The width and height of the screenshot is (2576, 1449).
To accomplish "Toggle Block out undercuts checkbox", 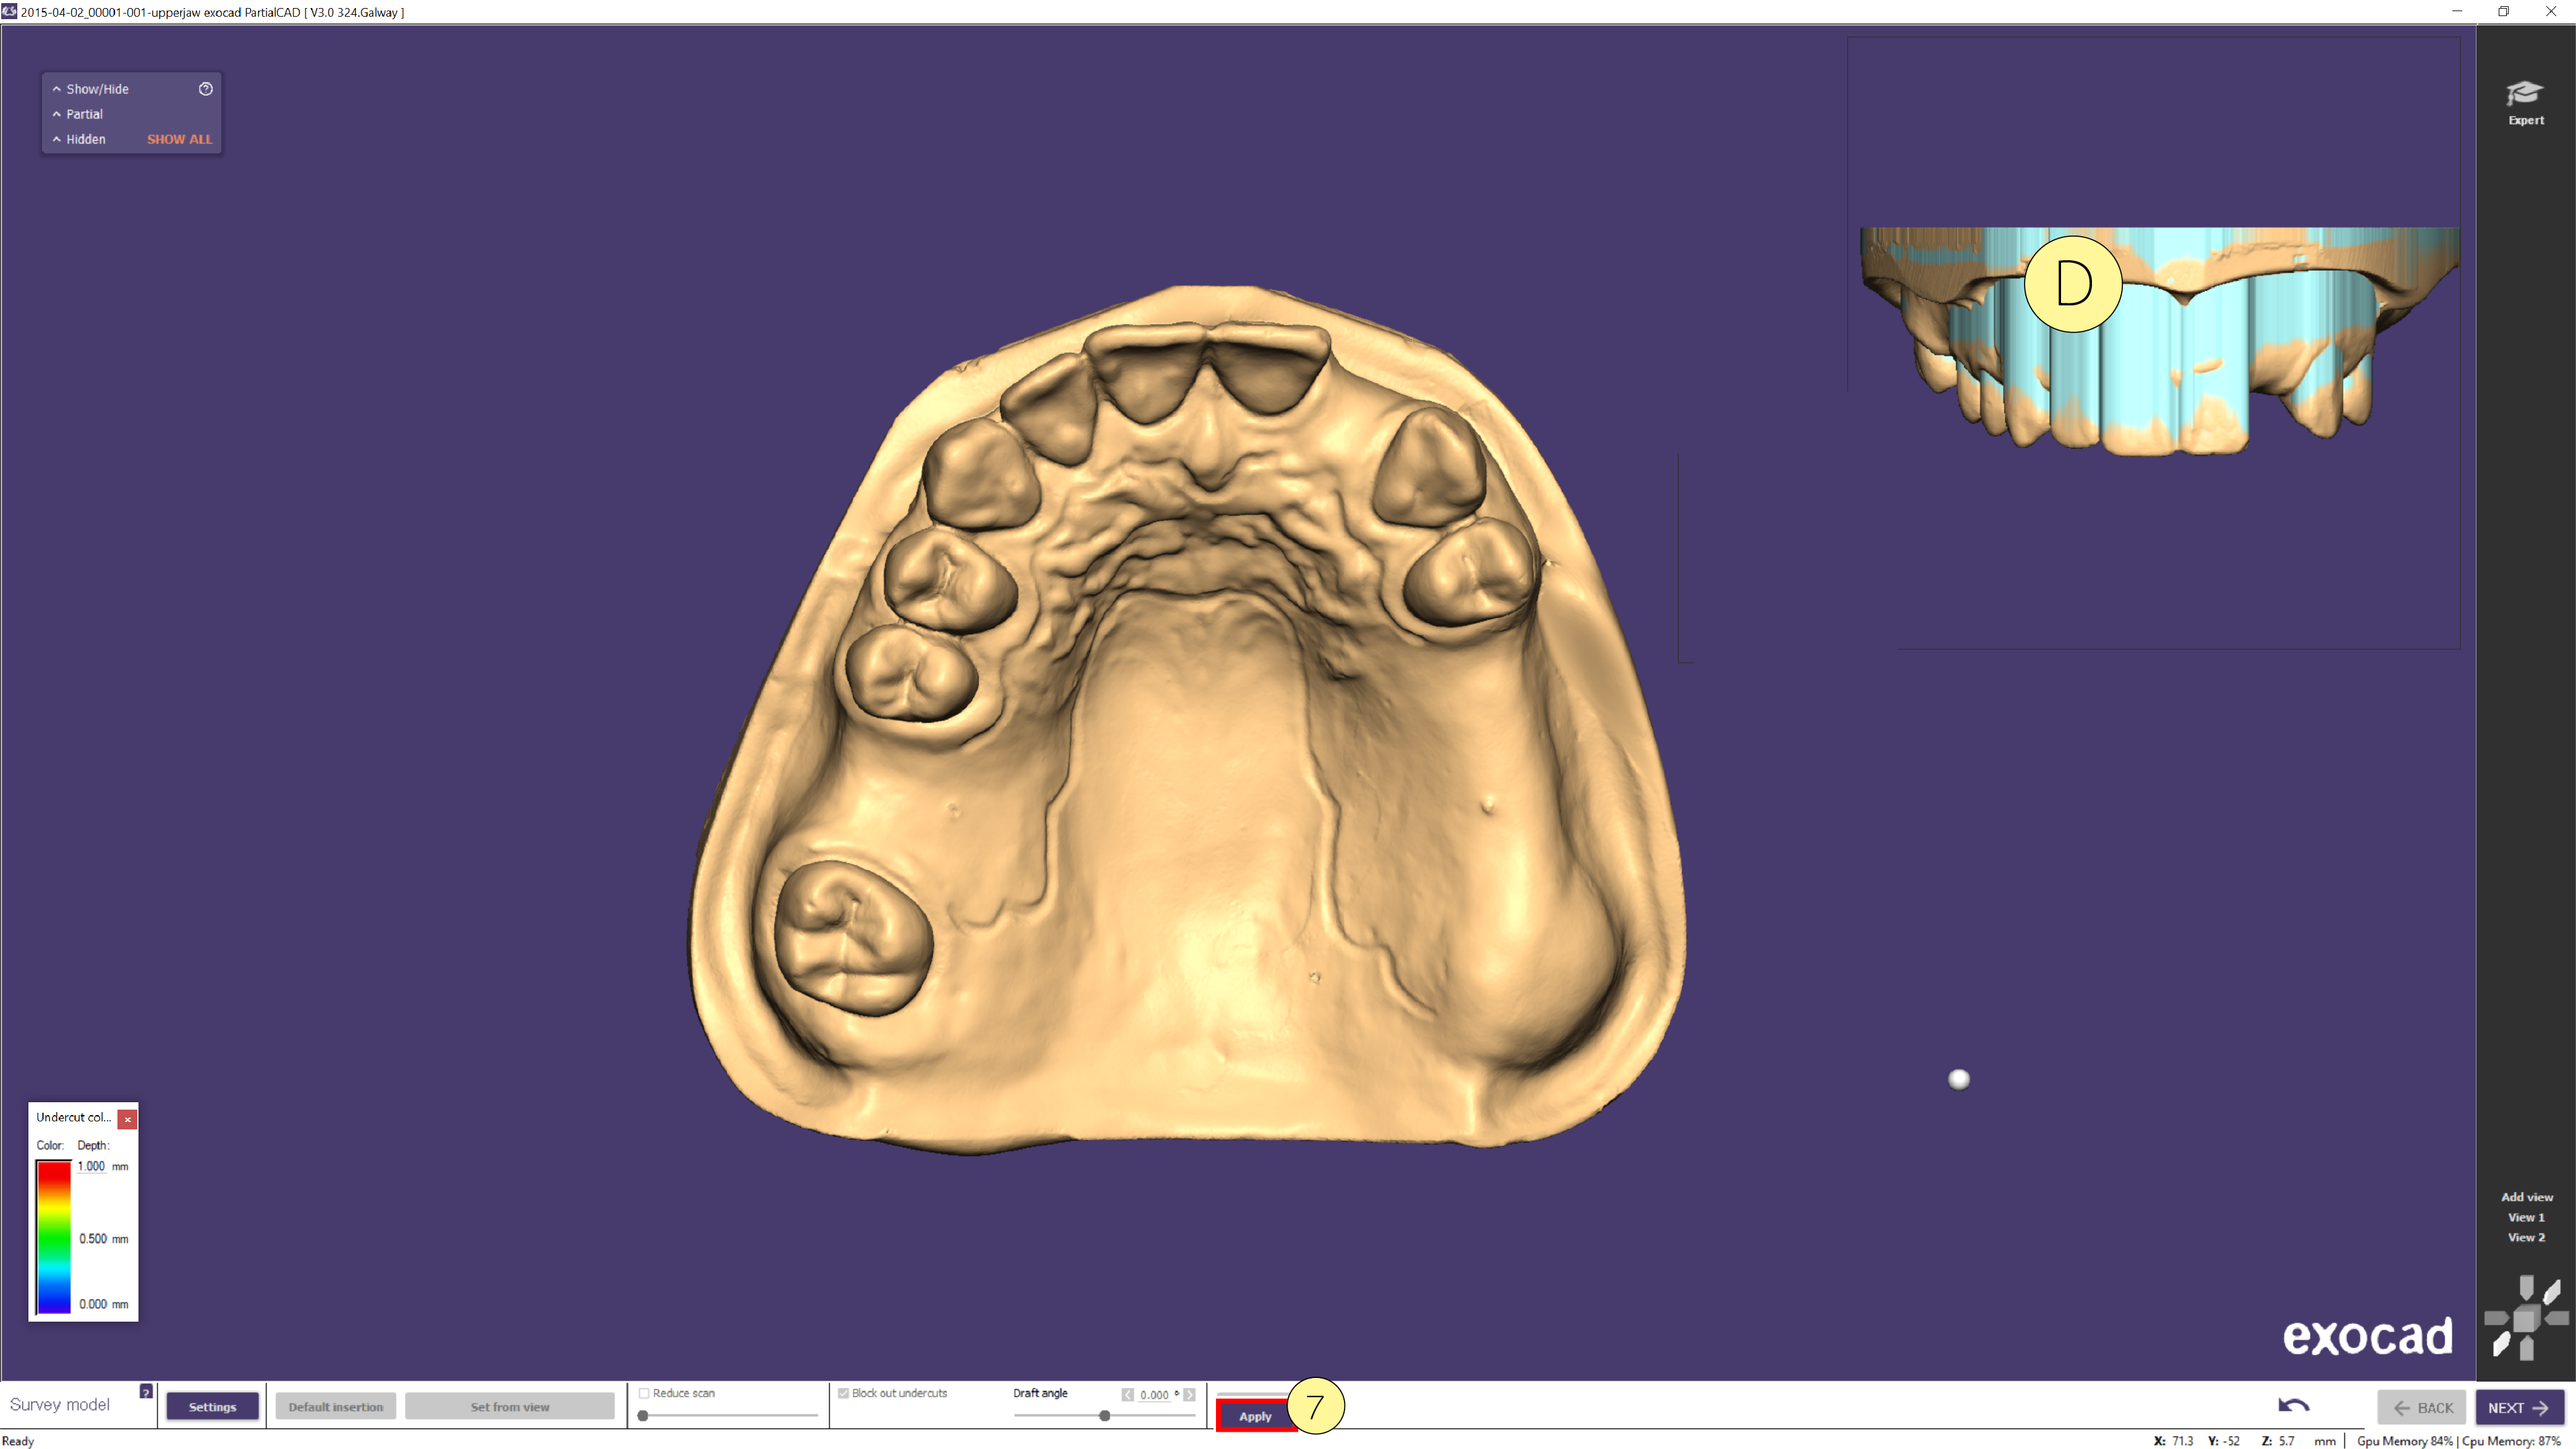I will tap(843, 1393).
